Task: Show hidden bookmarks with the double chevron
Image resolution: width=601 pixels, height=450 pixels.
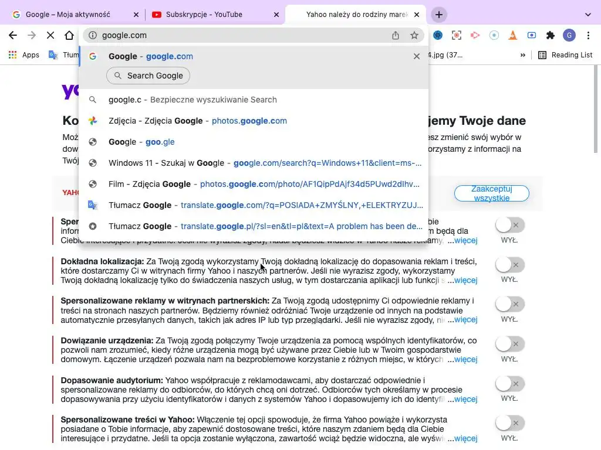Action: point(523,55)
